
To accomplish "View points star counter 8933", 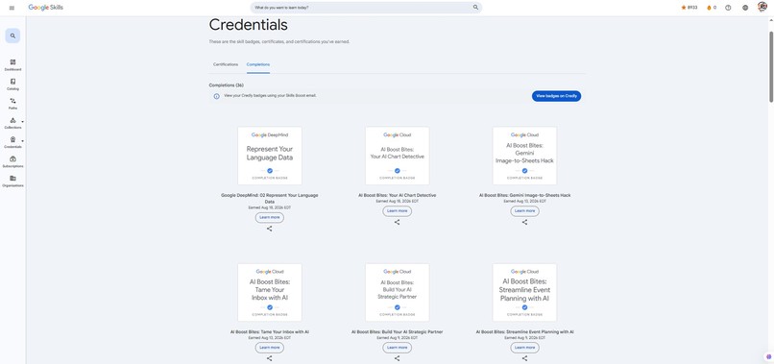I will [x=689, y=8].
